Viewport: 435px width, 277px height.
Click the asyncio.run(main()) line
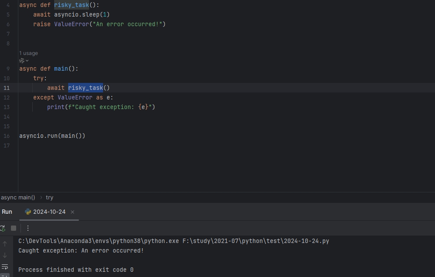[x=52, y=136]
